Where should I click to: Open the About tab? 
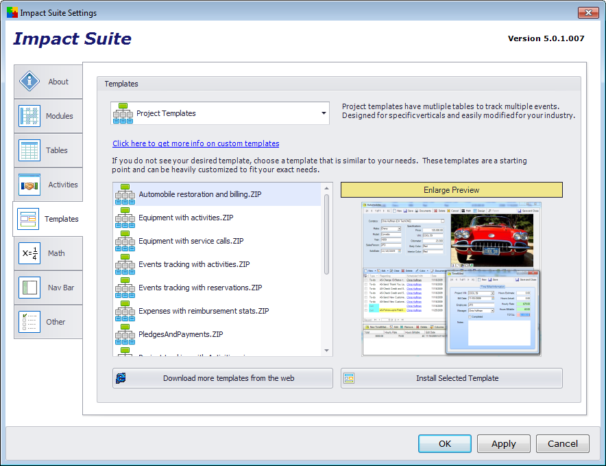click(48, 82)
